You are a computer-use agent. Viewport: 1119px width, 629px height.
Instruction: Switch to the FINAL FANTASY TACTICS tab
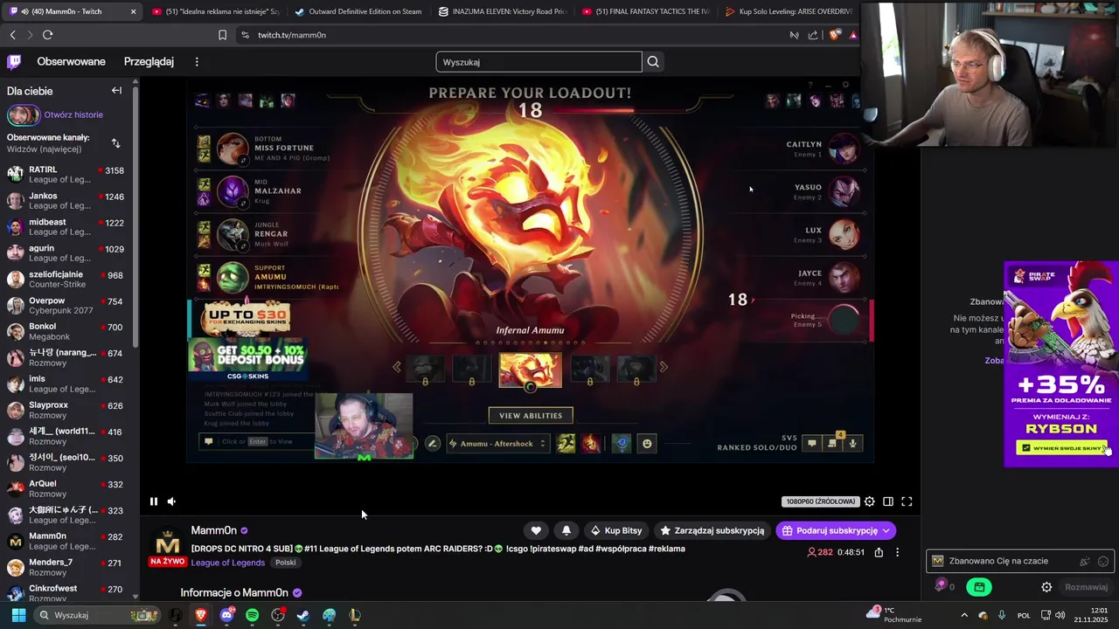pos(645,11)
